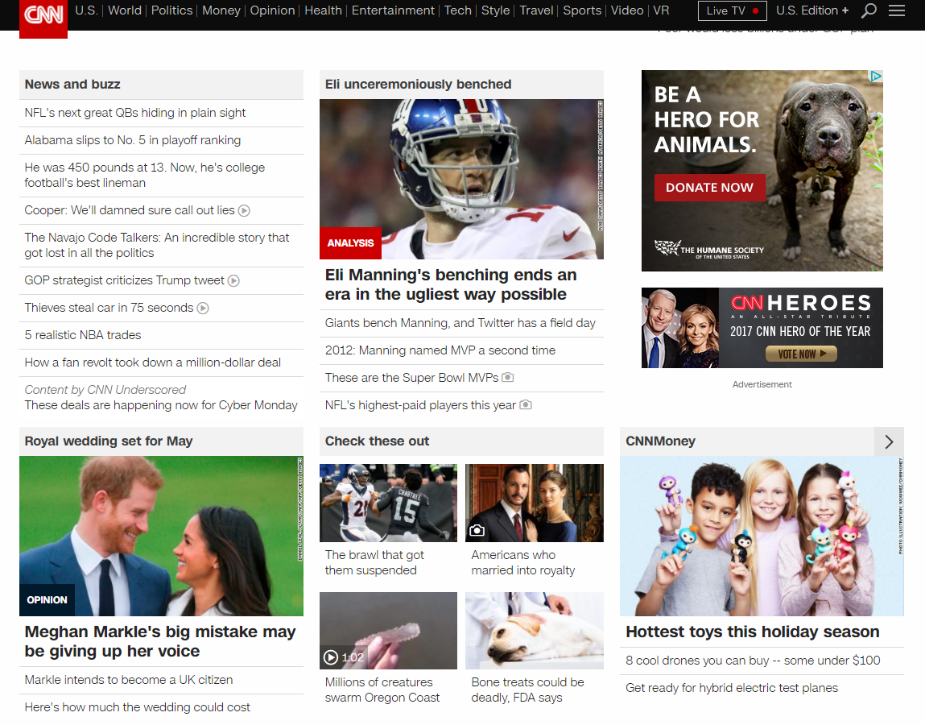Viewport: 925px width, 725px height.
Task: Open the Money menu item
Action: [x=221, y=10]
